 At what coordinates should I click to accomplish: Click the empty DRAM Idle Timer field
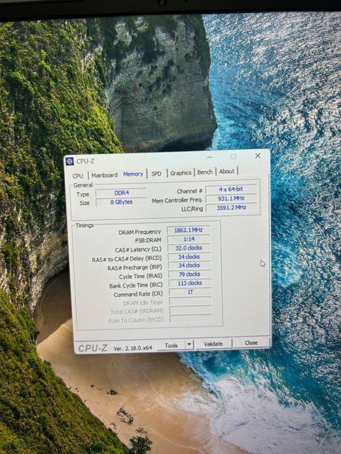click(x=190, y=301)
